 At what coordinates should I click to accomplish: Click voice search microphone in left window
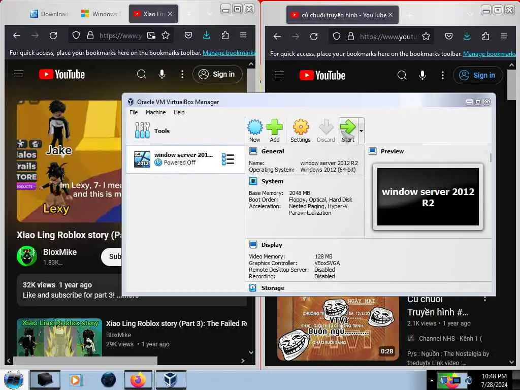coord(162,74)
